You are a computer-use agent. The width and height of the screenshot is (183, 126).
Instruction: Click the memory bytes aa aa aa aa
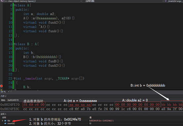click(x=80, y=105)
